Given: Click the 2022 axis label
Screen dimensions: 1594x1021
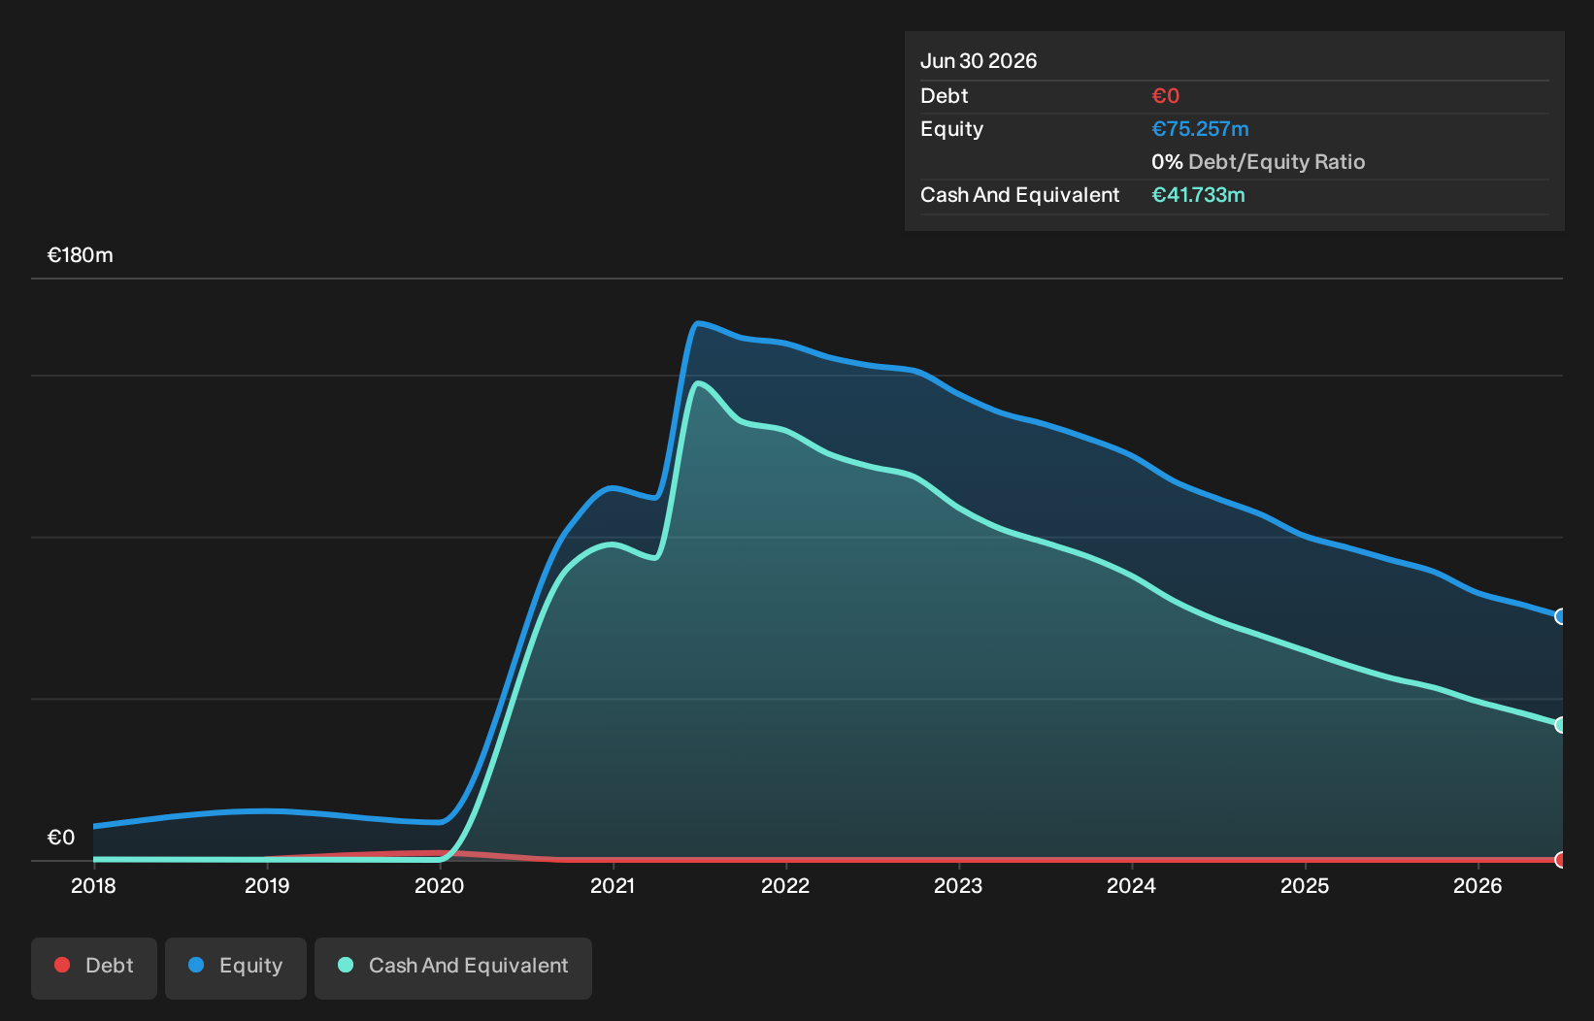Looking at the screenshot, I should tap(785, 886).
